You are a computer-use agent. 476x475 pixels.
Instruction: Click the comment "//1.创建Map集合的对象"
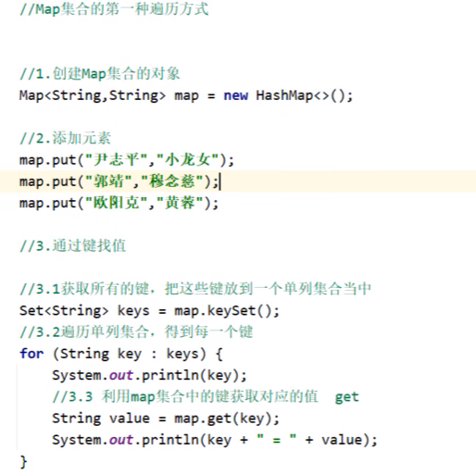pos(100,74)
